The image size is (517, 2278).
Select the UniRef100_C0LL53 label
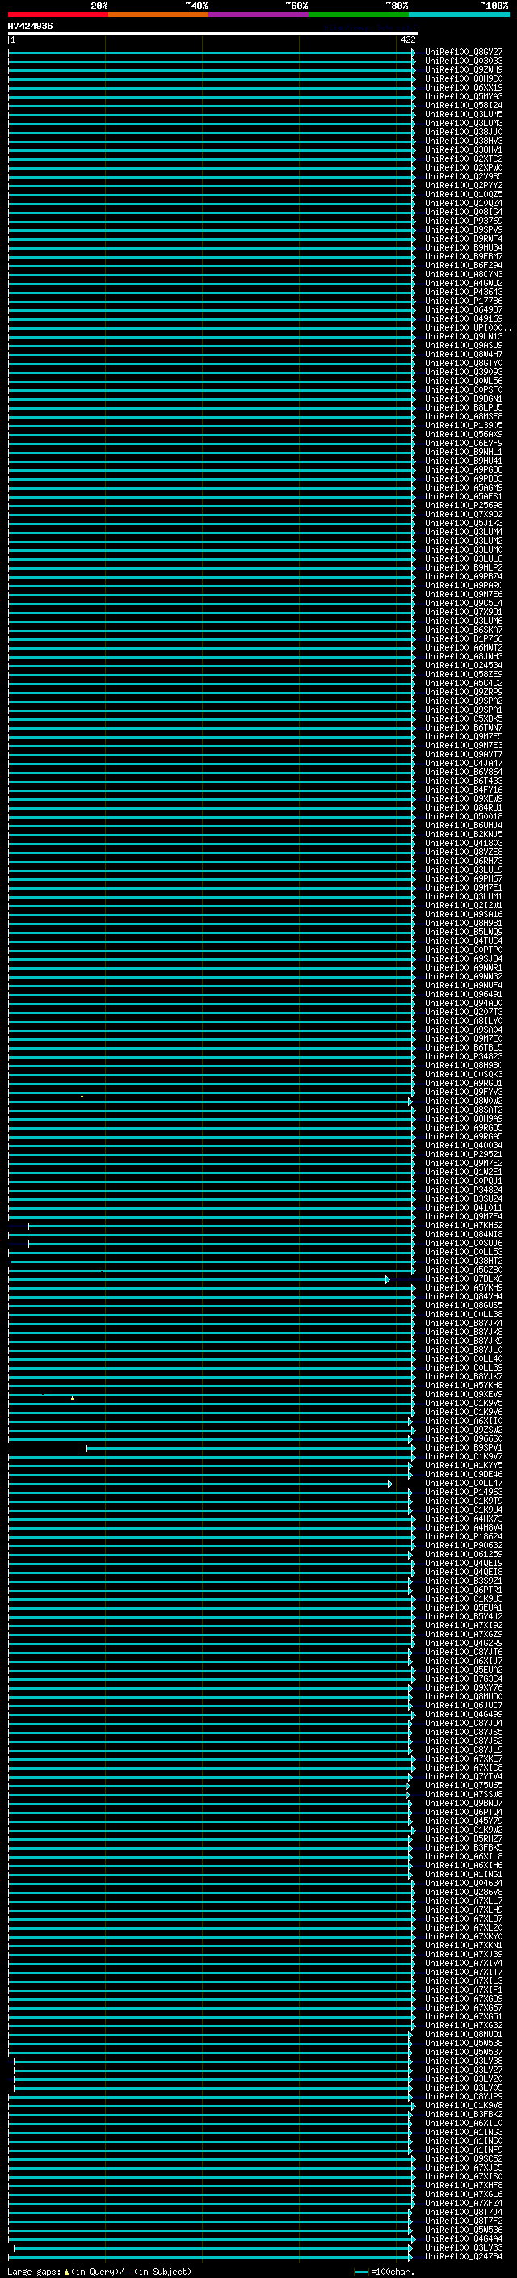[x=463, y=1253]
